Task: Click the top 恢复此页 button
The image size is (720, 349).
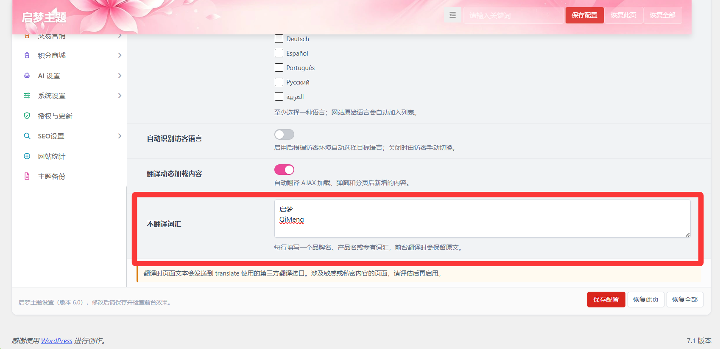Action: pos(623,15)
